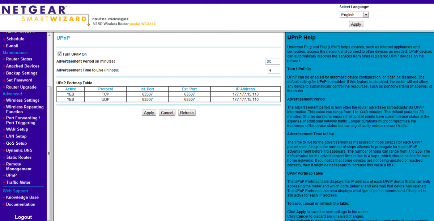The image size is (434, 221).
Task: Open Router Upgrade page
Action: click(x=21, y=87)
